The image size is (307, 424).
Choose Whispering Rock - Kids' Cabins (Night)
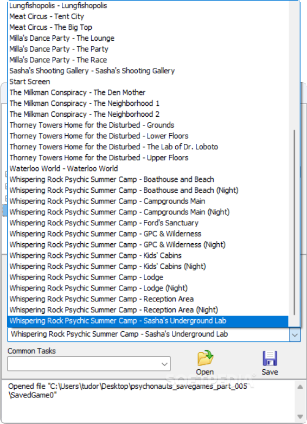click(x=148, y=267)
